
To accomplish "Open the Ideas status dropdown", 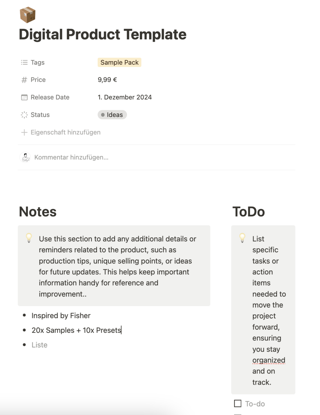I will pyautogui.click(x=112, y=115).
